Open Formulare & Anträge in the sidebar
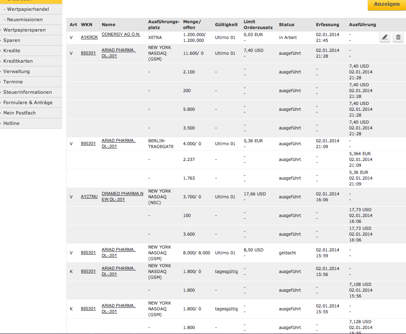This screenshot has width=406, height=334. coord(28,102)
